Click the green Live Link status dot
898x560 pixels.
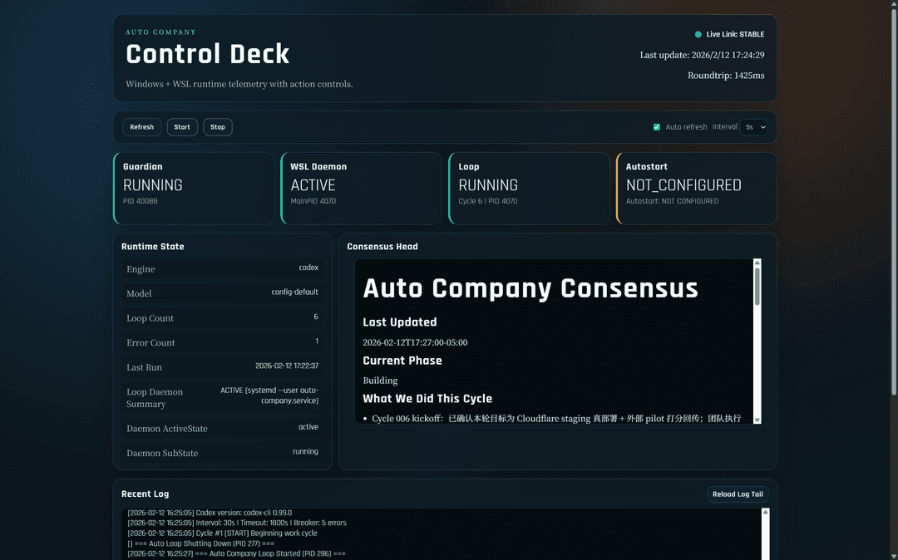[x=698, y=34]
